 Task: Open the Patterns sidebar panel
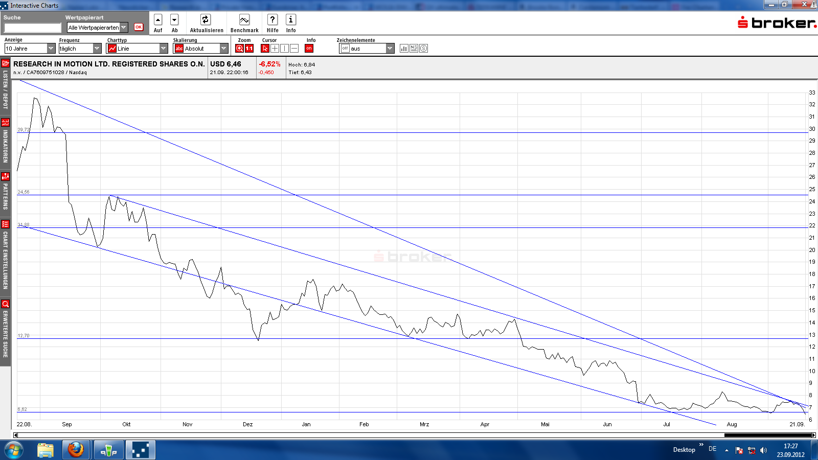click(5, 192)
